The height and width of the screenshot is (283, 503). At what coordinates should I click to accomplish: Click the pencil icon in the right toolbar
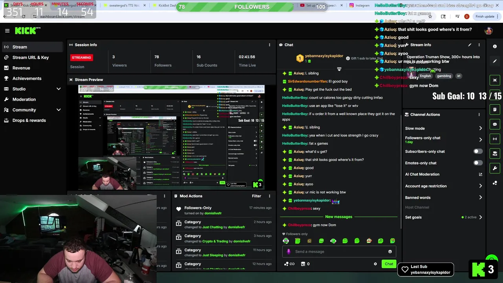(x=495, y=61)
